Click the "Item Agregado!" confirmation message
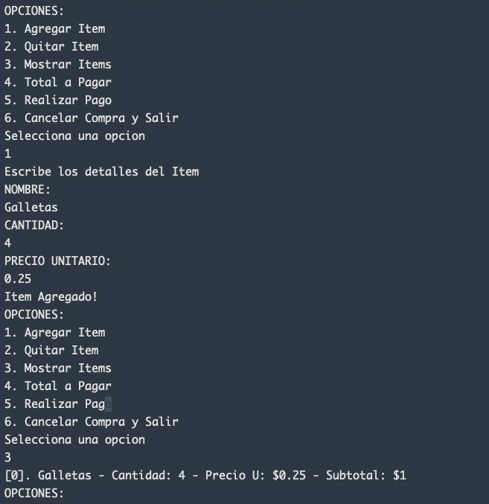 (51, 296)
